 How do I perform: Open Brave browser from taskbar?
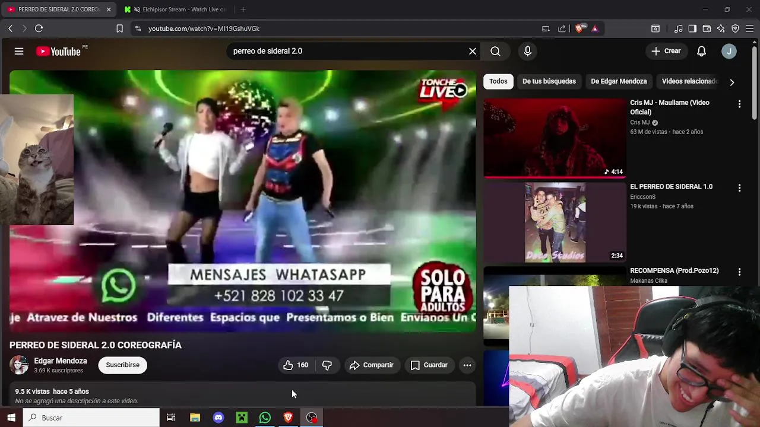point(288,418)
